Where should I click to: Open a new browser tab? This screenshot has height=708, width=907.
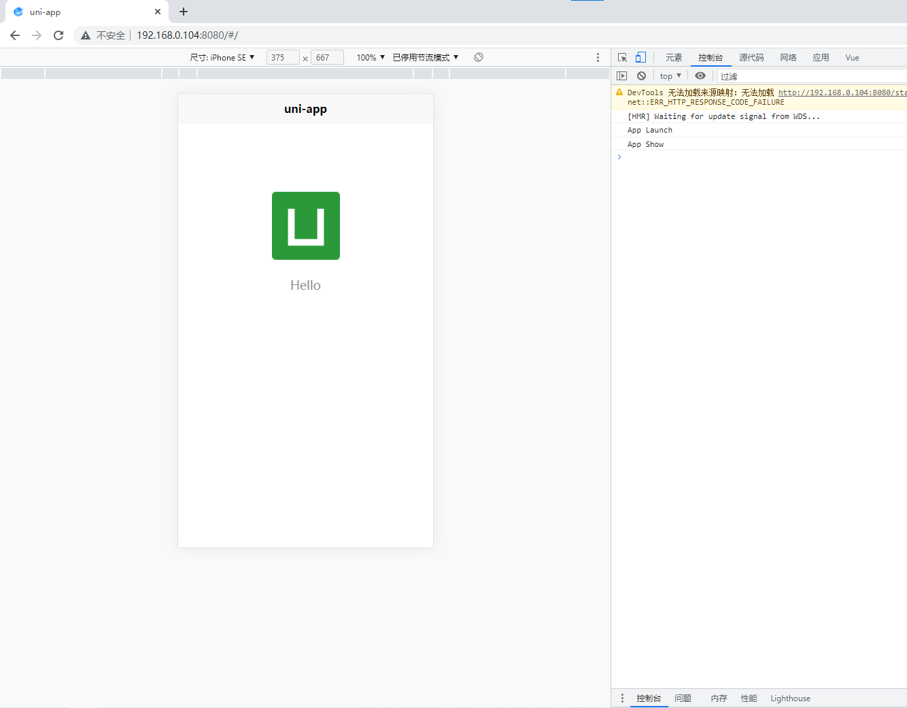[184, 12]
